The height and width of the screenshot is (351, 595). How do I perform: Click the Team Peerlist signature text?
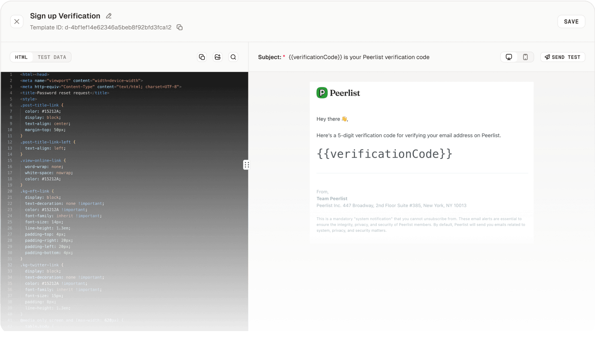(332, 198)
